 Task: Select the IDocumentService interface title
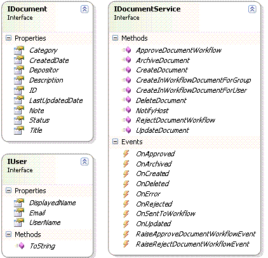[147, 9]
